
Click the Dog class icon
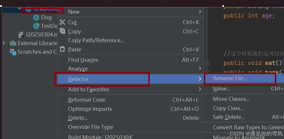(x=36, y=18)
